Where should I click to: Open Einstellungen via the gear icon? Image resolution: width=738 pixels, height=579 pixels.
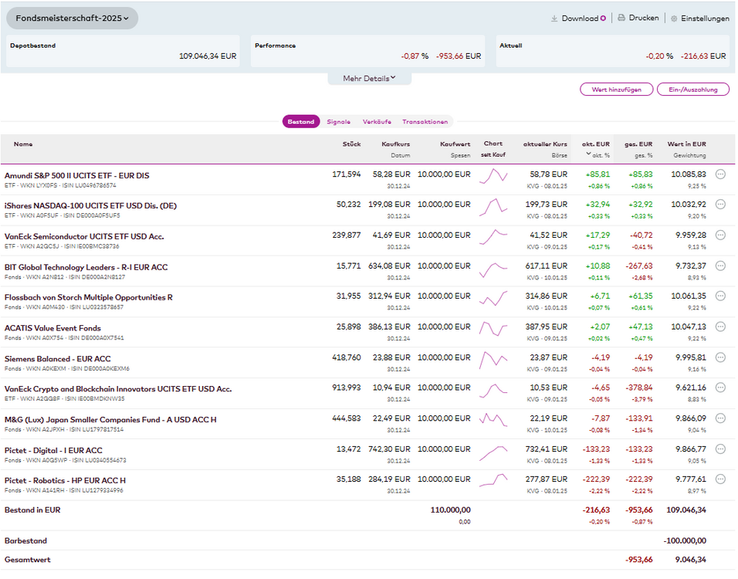click(674, 19)
